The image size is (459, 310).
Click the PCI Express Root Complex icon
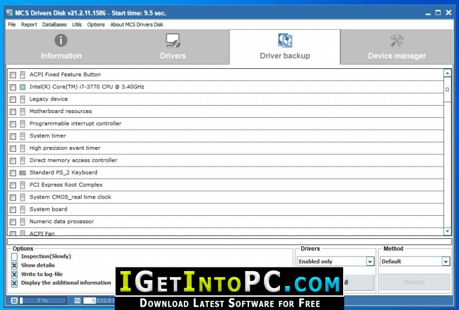click(x=22, y=185)
